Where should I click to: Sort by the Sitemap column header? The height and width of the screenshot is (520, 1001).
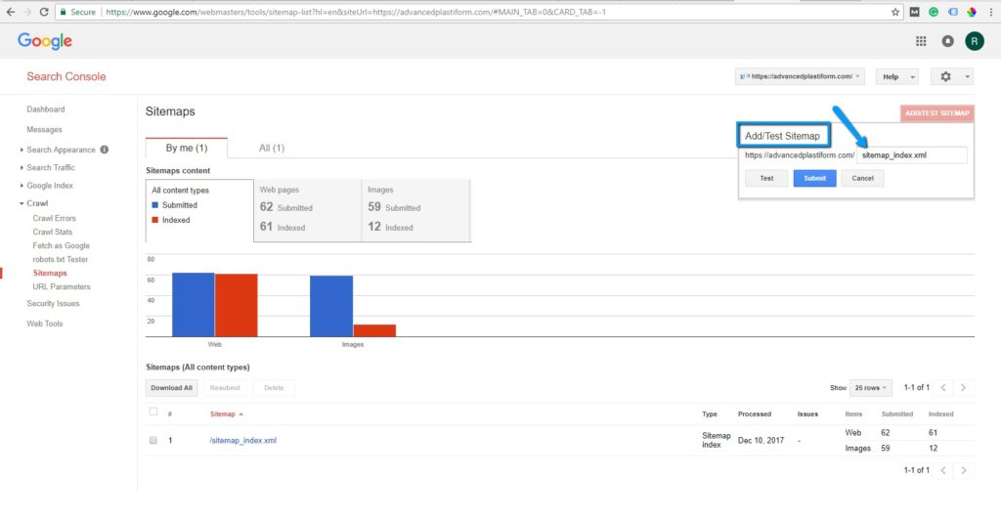[x=226, y=414]
